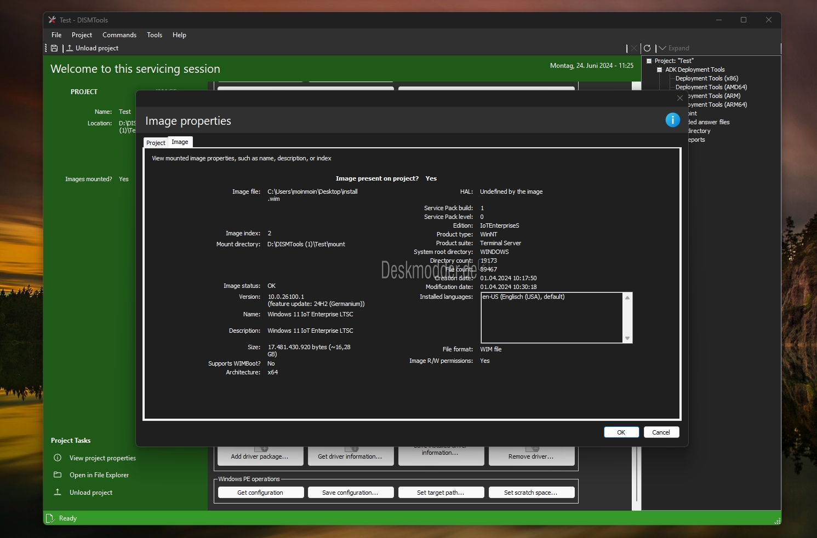
Task: Click the Ready status text
Action: (x=68, y=518)
